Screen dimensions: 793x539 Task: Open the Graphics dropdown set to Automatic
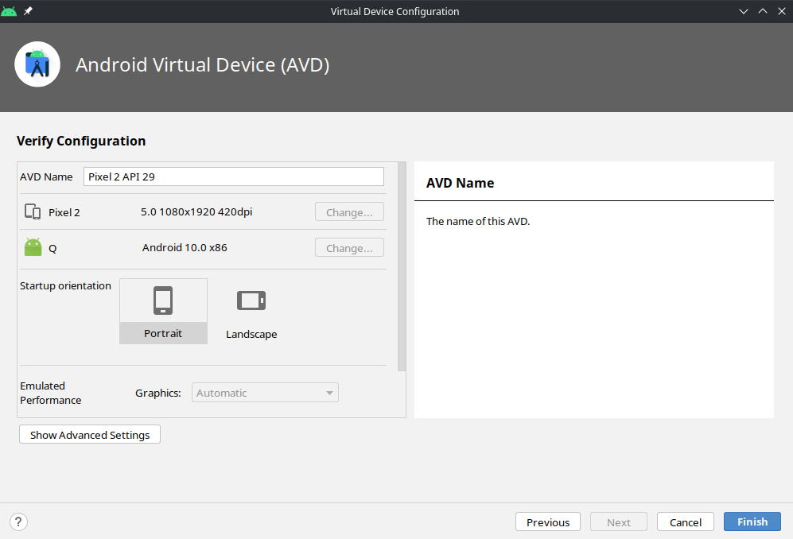click(x=265, y=393)
